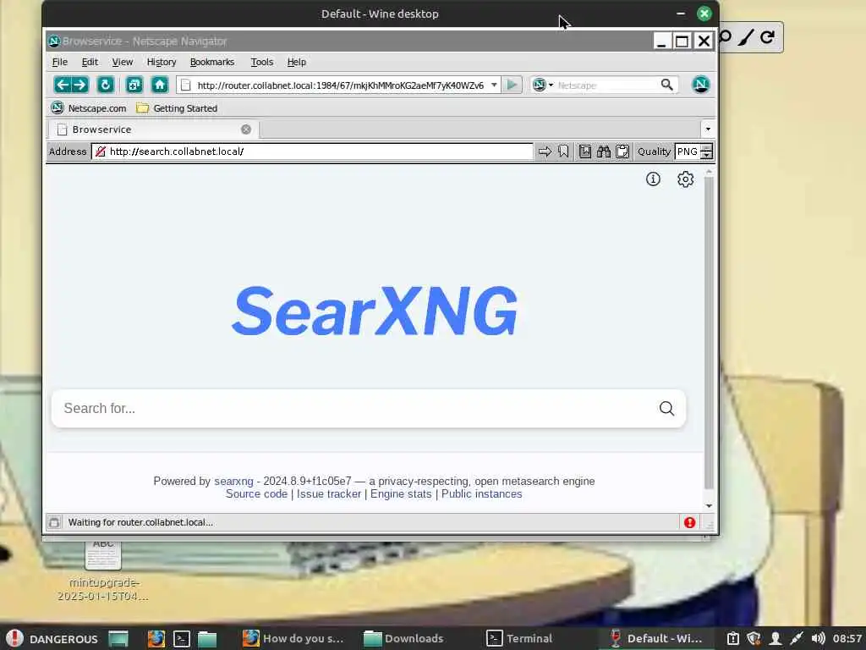The height and width of the screenshot is (650, 866).
Task: Go back using the Netscape back arrow
Action: tap(62, 85)
